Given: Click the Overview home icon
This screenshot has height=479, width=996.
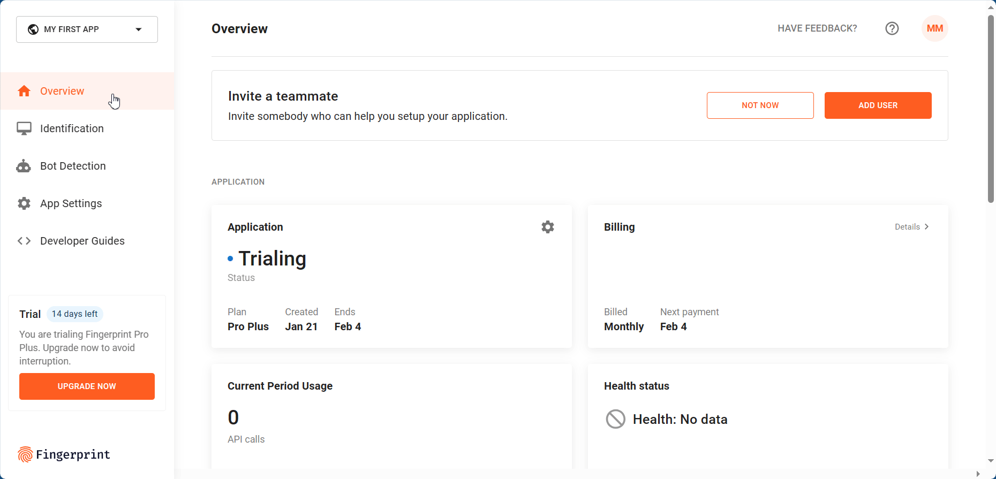Looking at the screenshot, I should (x=24, y=91).
